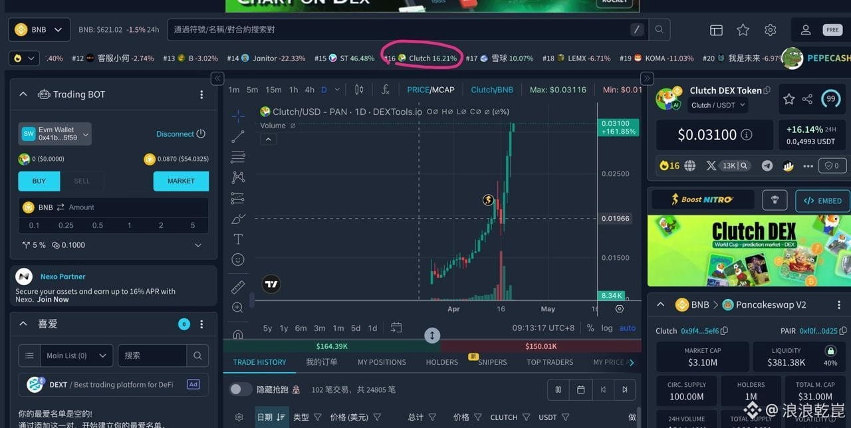Collapse the 喜爱 favorites panel
This screenshot has width=851, height=428.
point(23,324)
